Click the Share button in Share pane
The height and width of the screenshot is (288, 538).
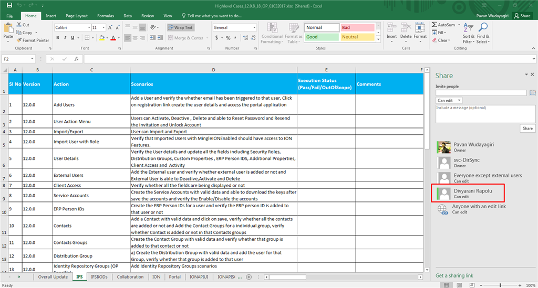pyautogui.click(x=527, y=128)
